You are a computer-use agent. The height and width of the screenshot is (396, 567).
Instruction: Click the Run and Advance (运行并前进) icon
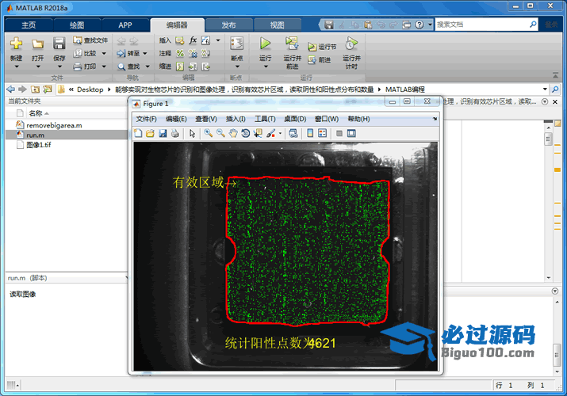(292, 44)
